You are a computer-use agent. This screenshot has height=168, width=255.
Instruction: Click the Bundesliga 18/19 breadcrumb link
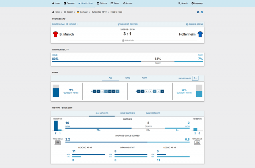point(99,12)
